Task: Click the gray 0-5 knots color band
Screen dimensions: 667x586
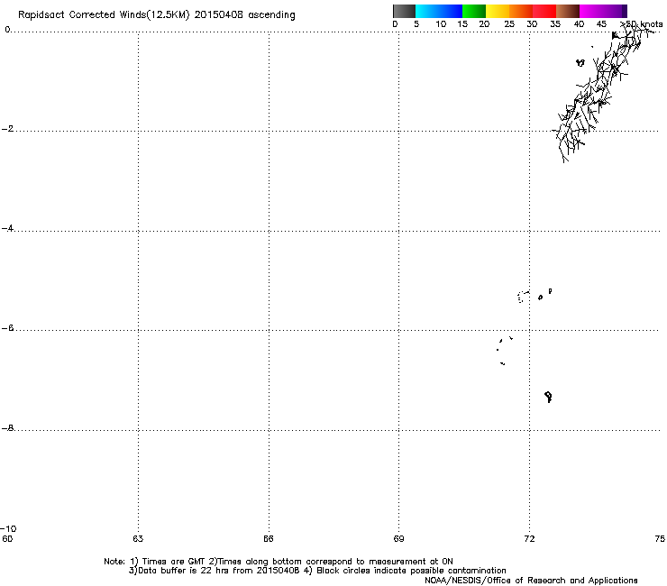Action: pyautogui.click(x=404, y=11)
